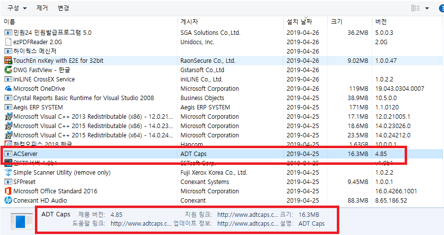Select Visual C++ 2015 Redistributable (x86) entry
The height and width of the screenshot is (235, 444).
click(93, 126)
